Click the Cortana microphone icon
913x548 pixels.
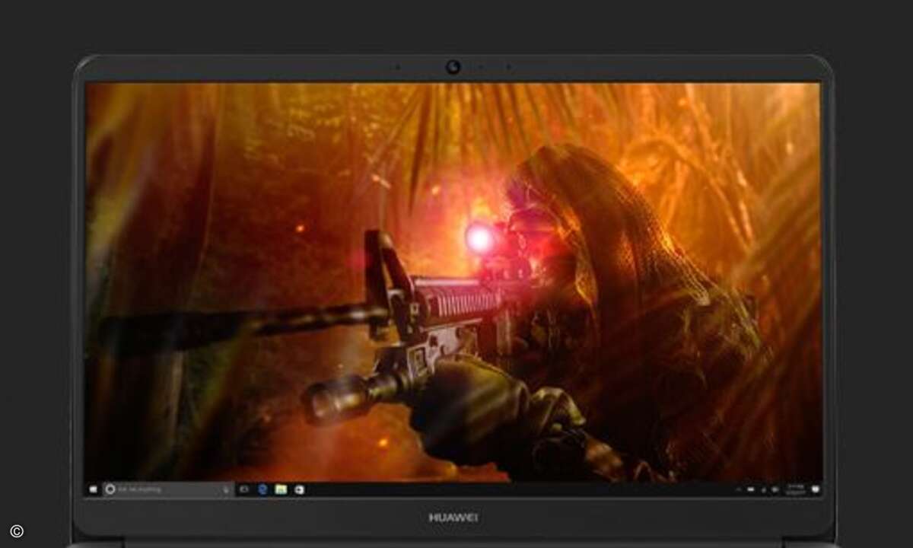pos(225,490)
